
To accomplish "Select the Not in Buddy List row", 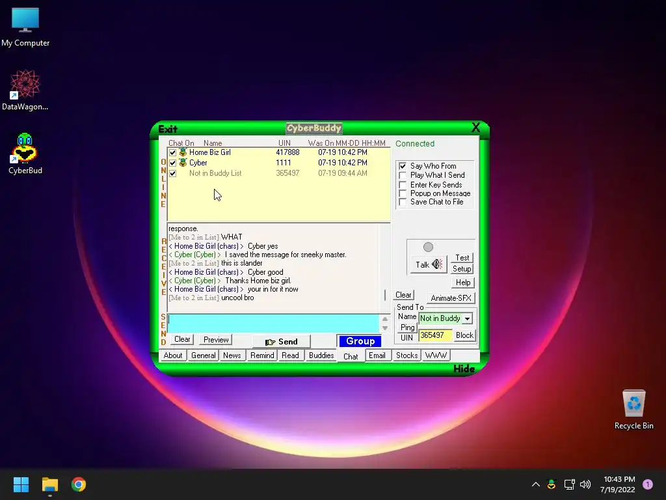I will coord(278,173).
